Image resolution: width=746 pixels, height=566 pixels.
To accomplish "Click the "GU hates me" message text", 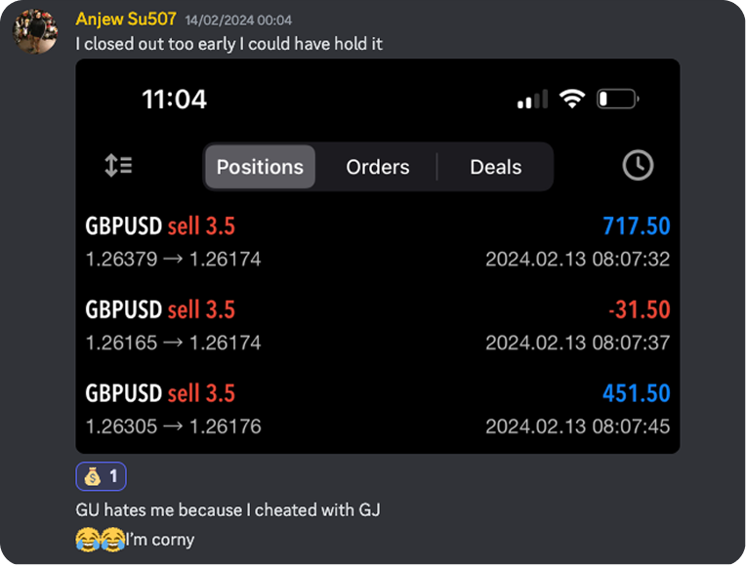I will (228, 509).
